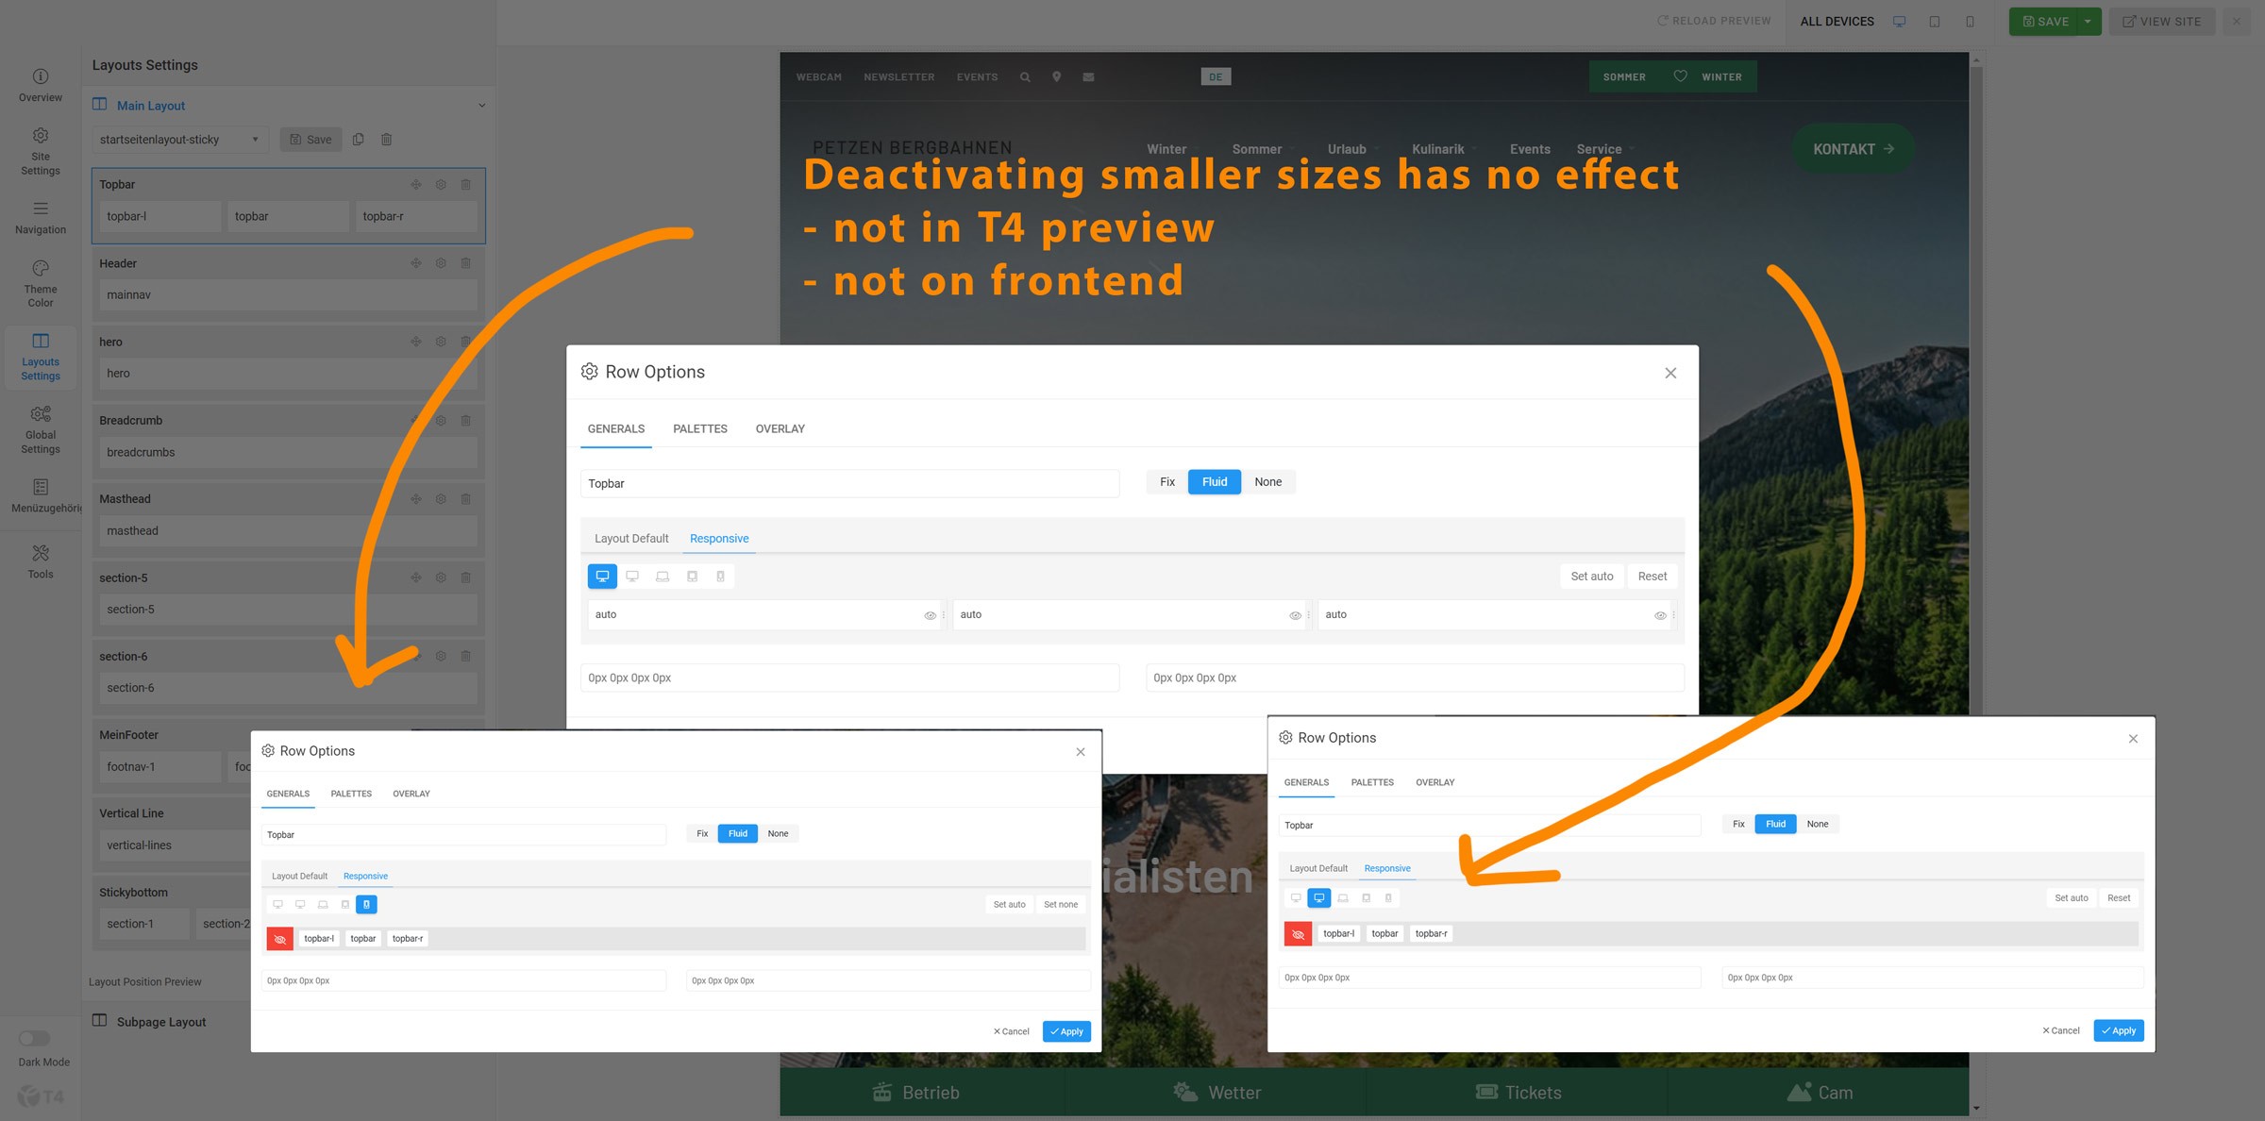
Task: Open Theme Color settings in sidebar
Action: (40, 283)
